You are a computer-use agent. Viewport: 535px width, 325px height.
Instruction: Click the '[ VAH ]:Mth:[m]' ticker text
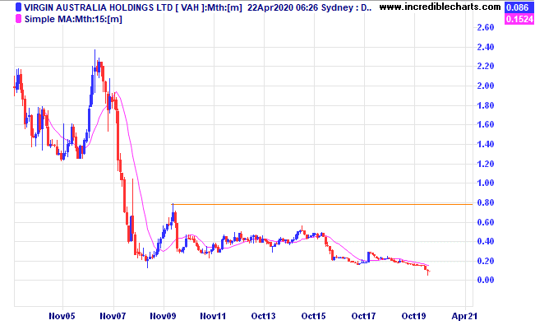[x=210, y=7]
